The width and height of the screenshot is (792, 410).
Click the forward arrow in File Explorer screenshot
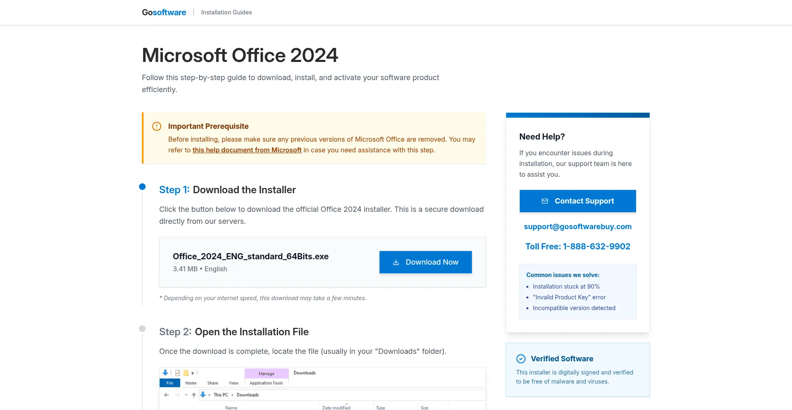[177, 395]
